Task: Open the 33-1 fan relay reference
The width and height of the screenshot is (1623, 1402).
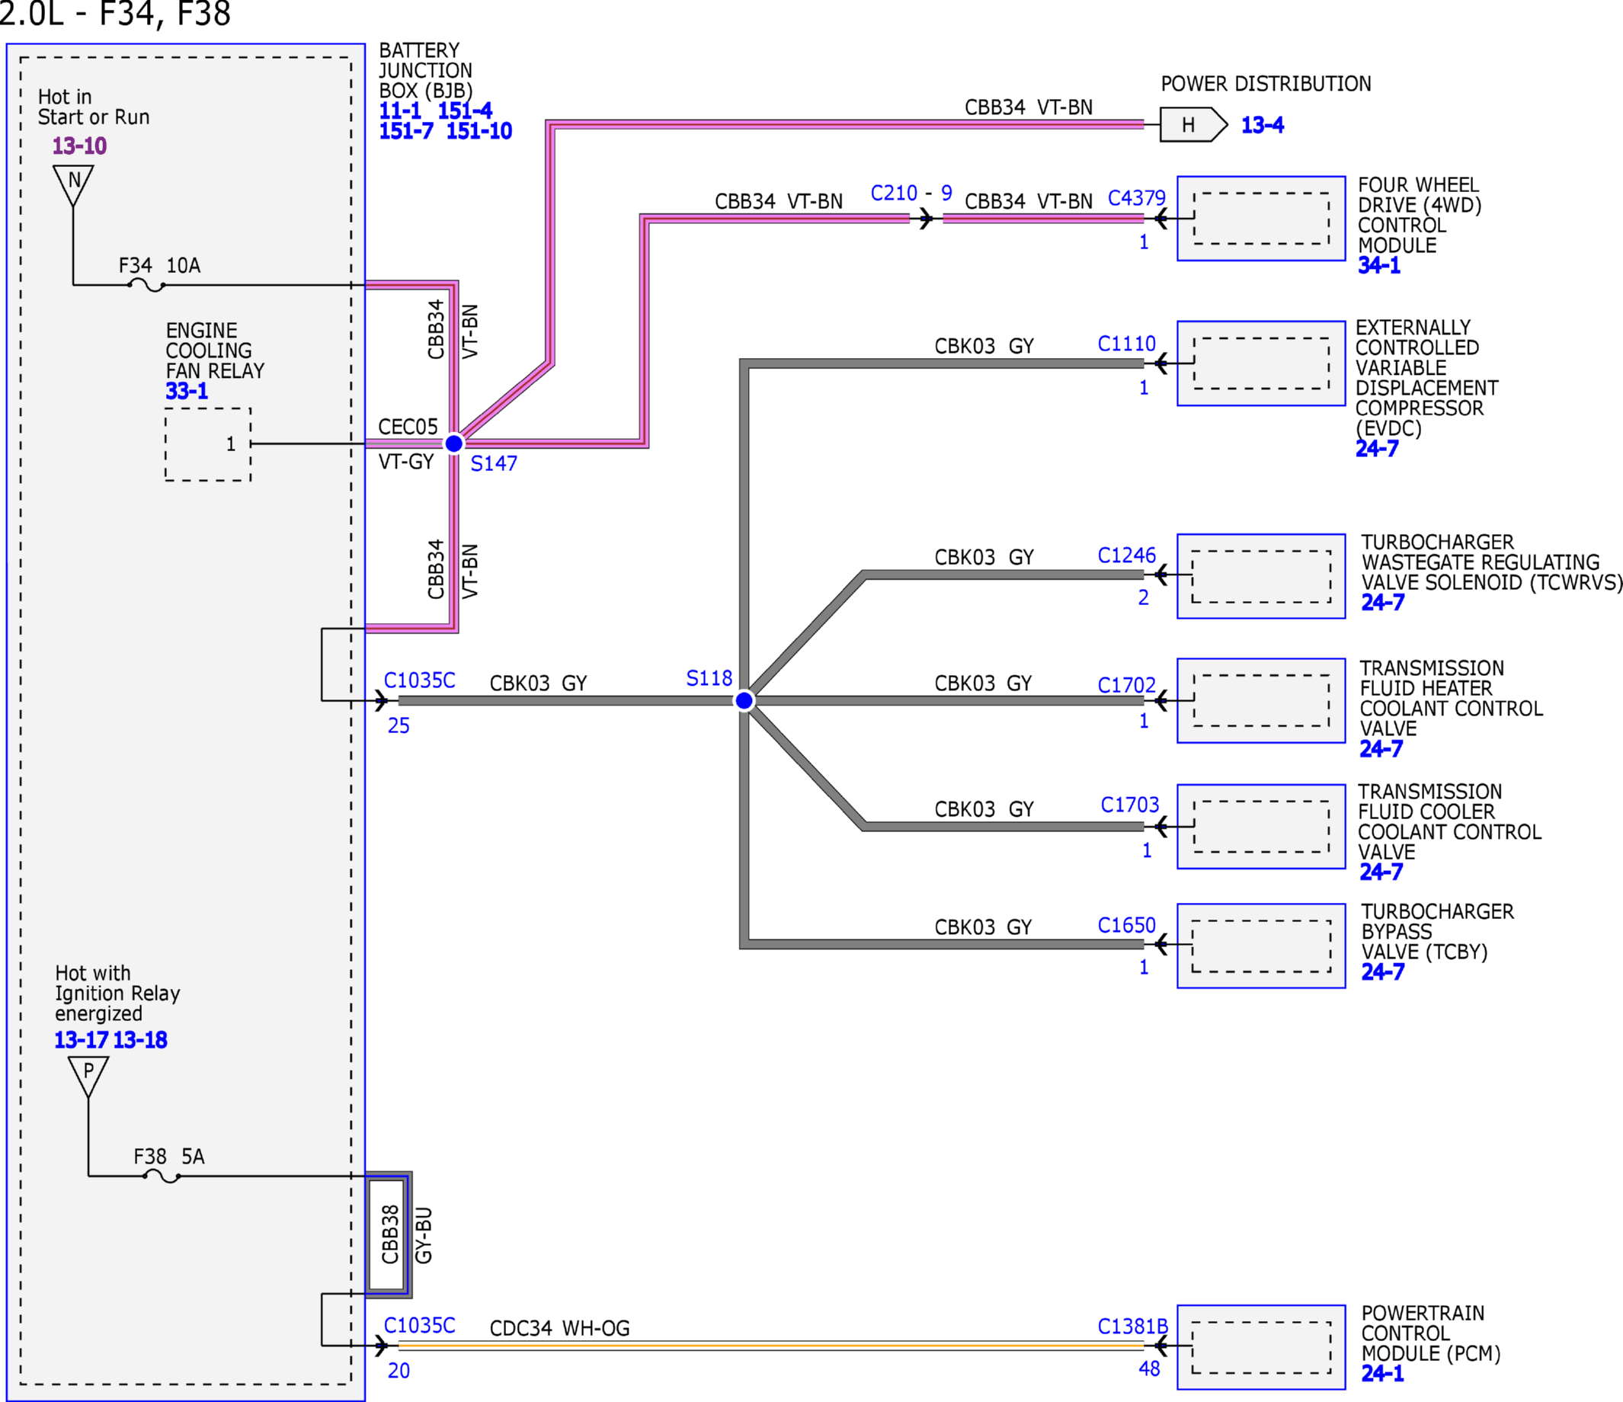Action: (x=187, y=391)
